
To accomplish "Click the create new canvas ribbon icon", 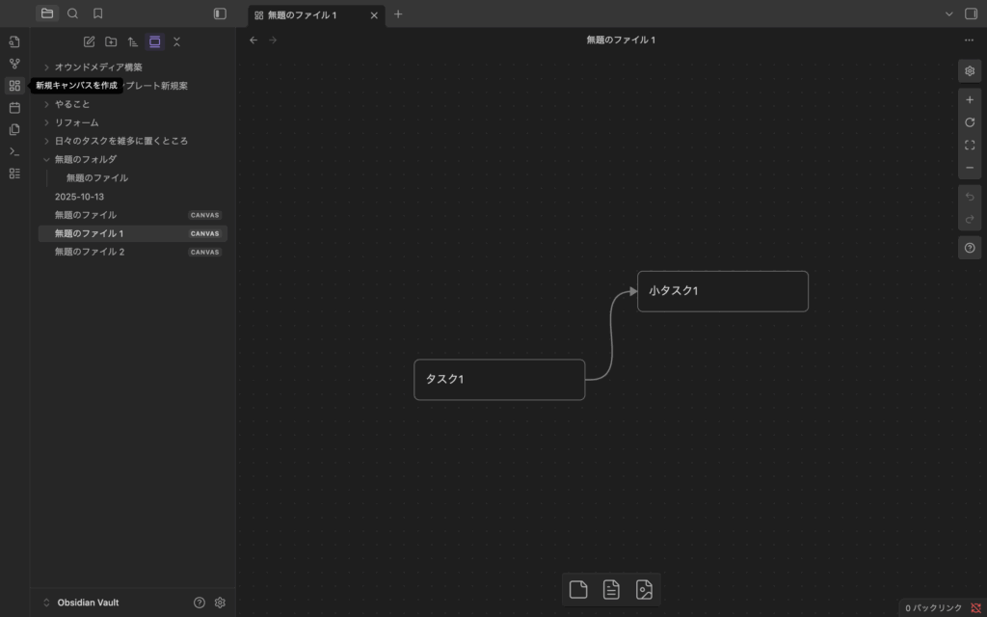I will coord(14,86).
